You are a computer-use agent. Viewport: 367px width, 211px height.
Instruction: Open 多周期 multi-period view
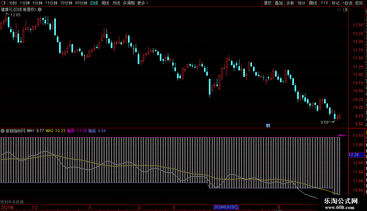129,3
